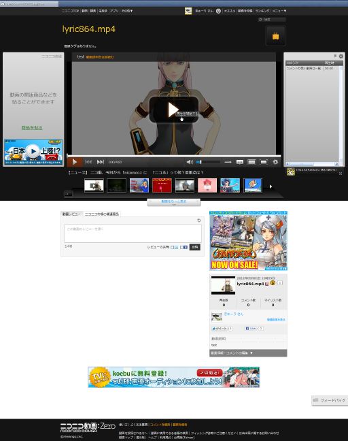
Task: Click the play button in player controls
Action: tap(75, 162)
